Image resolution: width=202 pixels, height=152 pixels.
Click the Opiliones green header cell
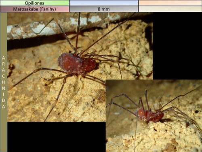[x=35, y=3]
